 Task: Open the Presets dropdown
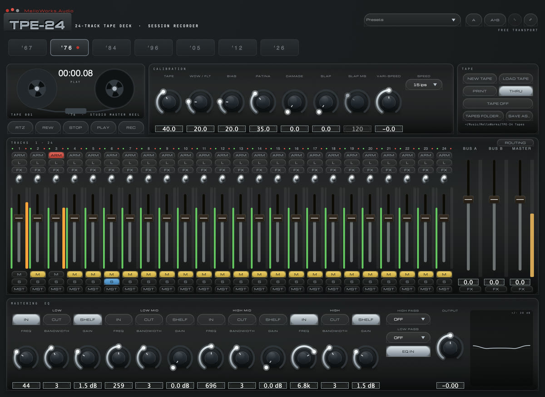pos(412,20)
